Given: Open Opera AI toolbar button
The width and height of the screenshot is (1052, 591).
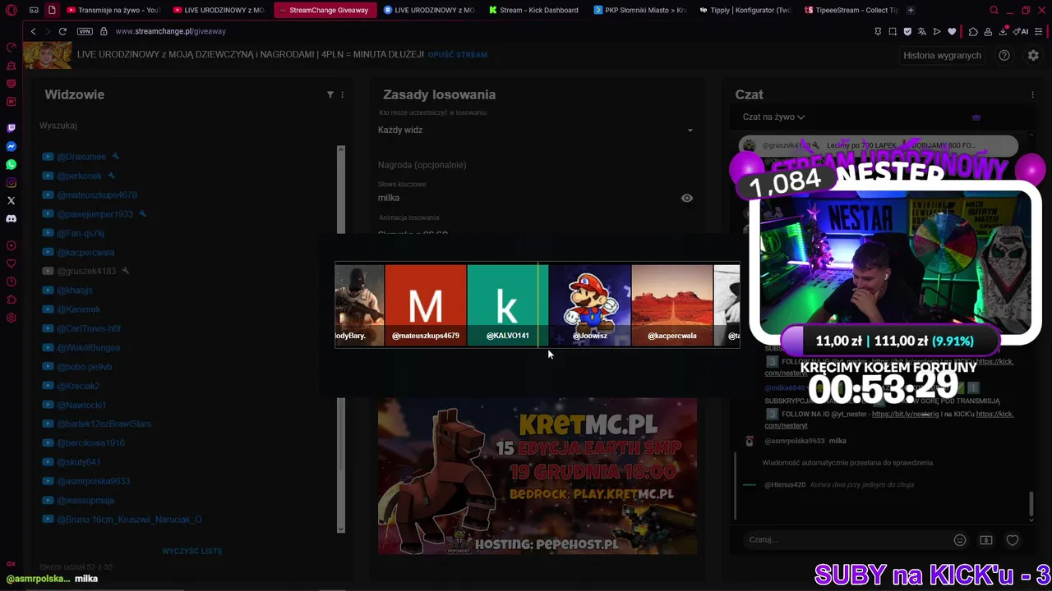Looking at the screenshot, I should (1022, 31).
